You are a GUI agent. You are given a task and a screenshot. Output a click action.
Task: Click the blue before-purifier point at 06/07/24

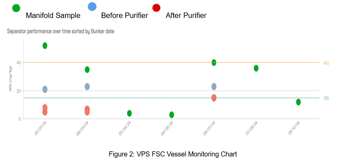tap(214, 87)
